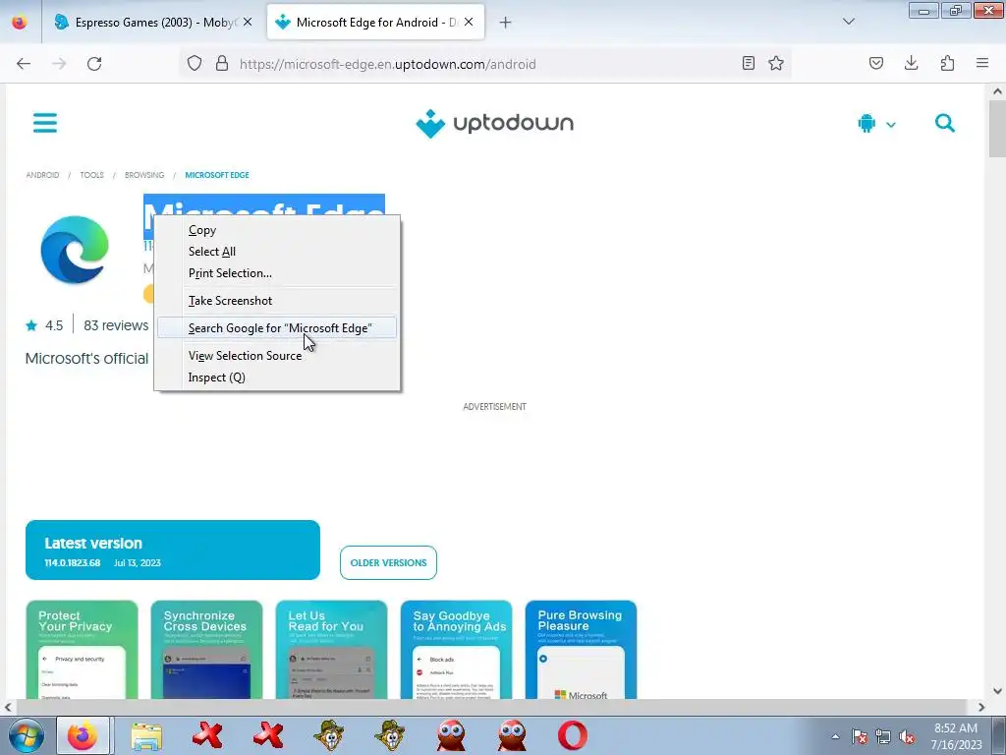Image resolution: width=1006 pixels, height=755 pixels.
Task: Click the Uptodown logo
Action: pyautogui.click(x=495, y=123)
